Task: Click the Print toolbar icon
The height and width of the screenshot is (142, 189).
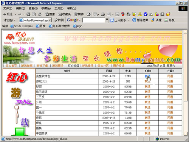Action: 103,14
